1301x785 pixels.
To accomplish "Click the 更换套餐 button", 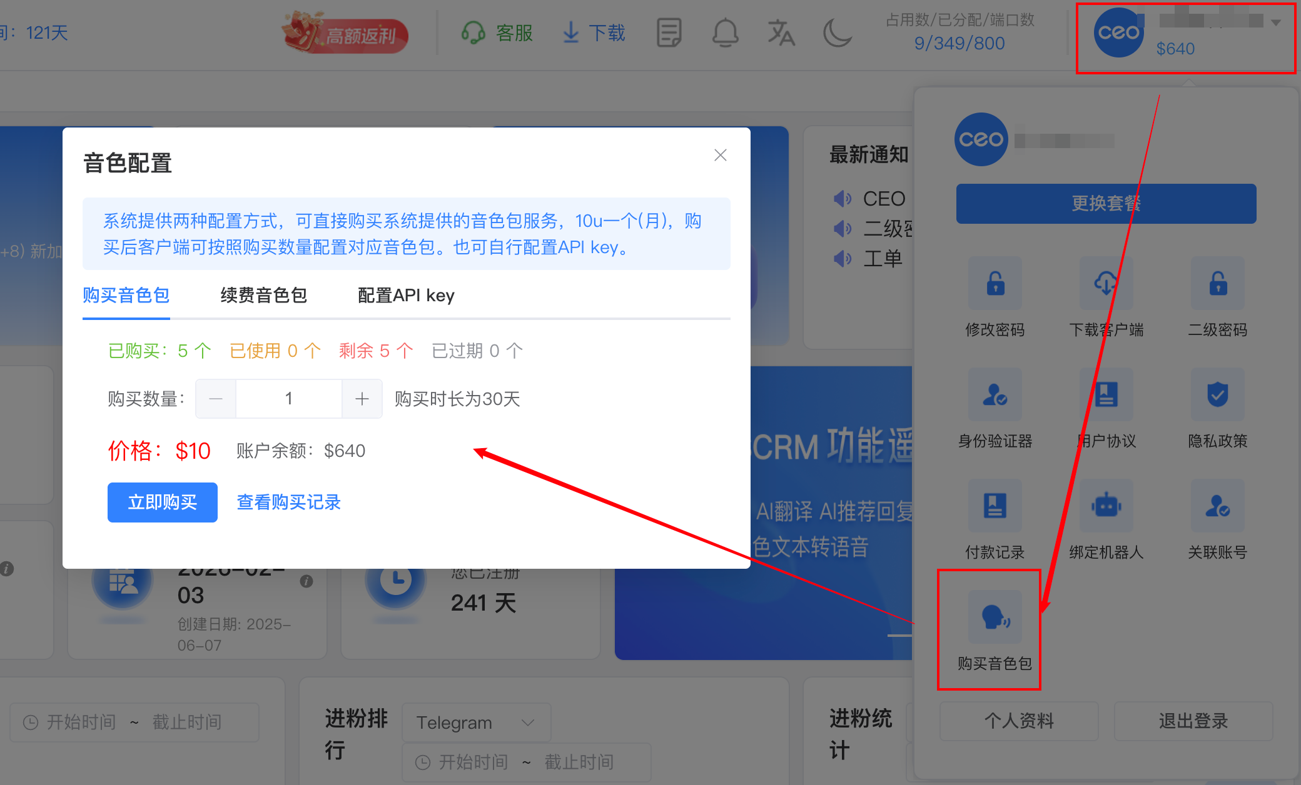I will (1106, 203).
